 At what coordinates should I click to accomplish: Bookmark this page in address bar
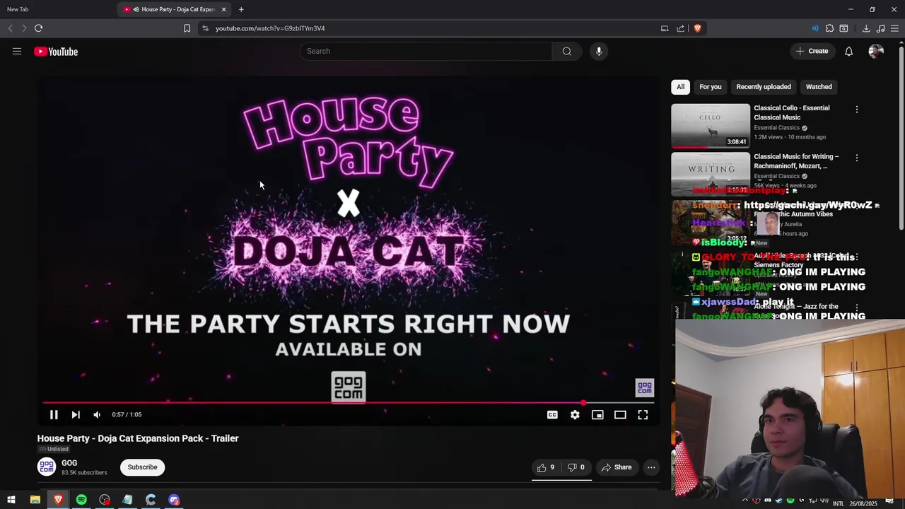(187, 28)
